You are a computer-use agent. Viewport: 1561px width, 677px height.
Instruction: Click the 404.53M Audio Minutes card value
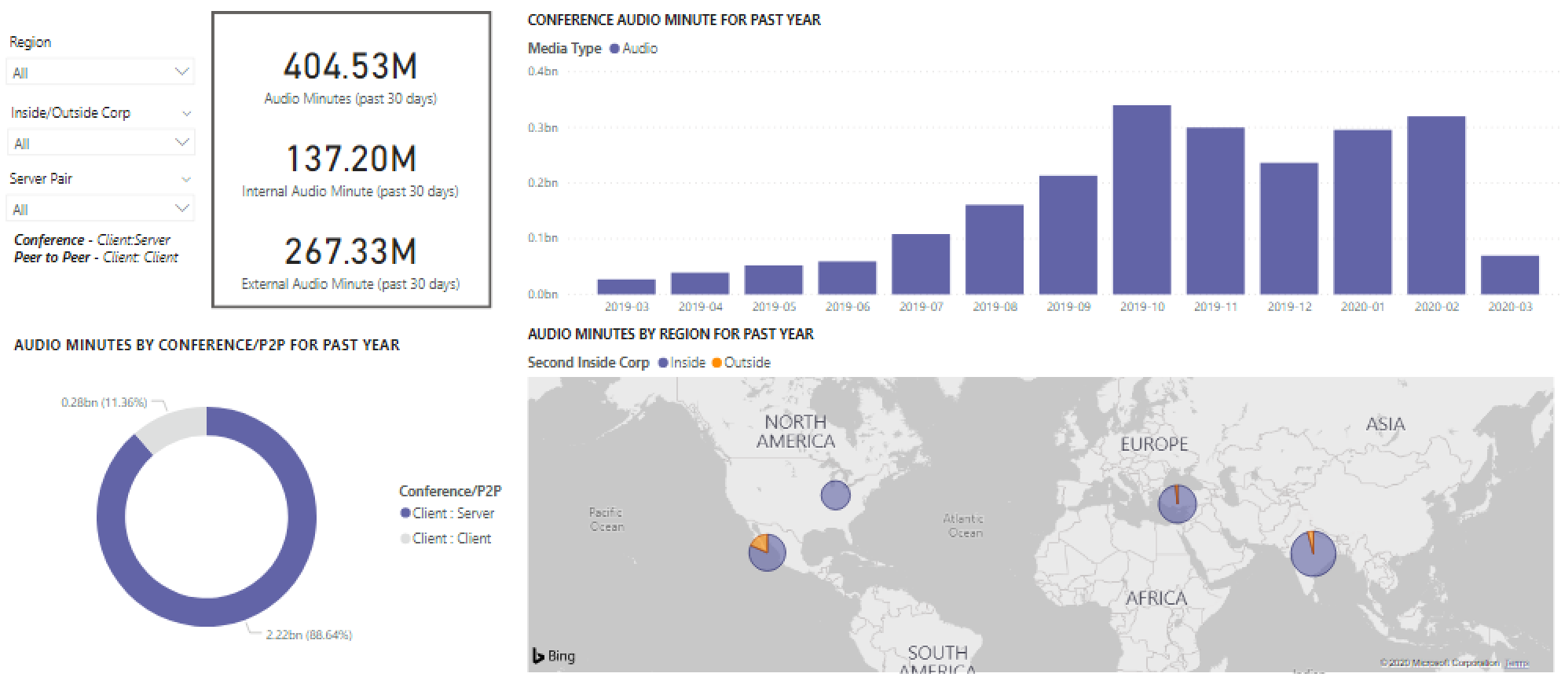tap(350, 66)
